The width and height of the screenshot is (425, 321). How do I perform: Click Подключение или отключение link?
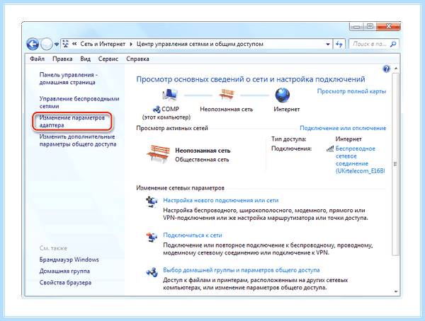point(343,128)
